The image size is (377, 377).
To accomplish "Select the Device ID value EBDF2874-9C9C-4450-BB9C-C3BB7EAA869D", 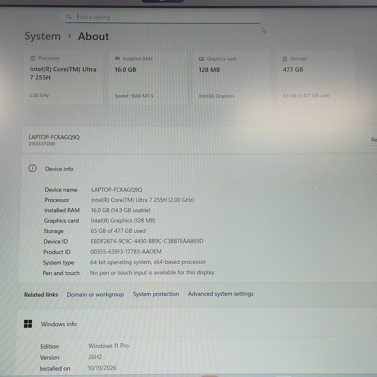I will [x=147, y=241].
